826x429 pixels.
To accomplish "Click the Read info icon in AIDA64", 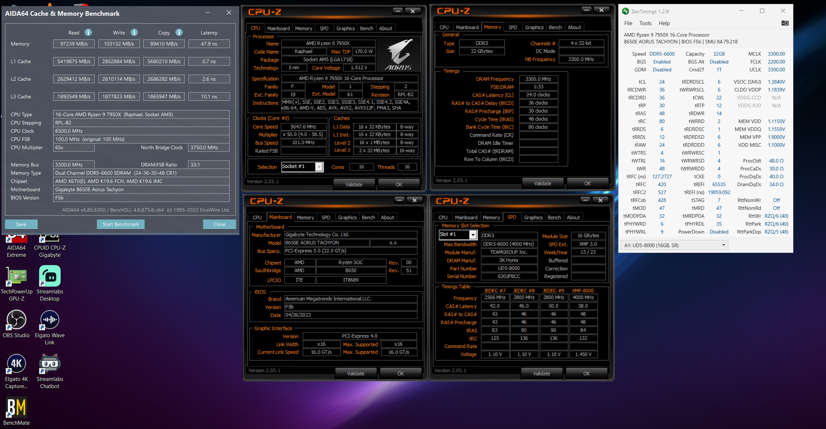I will pyautogui.click(x=88, y=32).
